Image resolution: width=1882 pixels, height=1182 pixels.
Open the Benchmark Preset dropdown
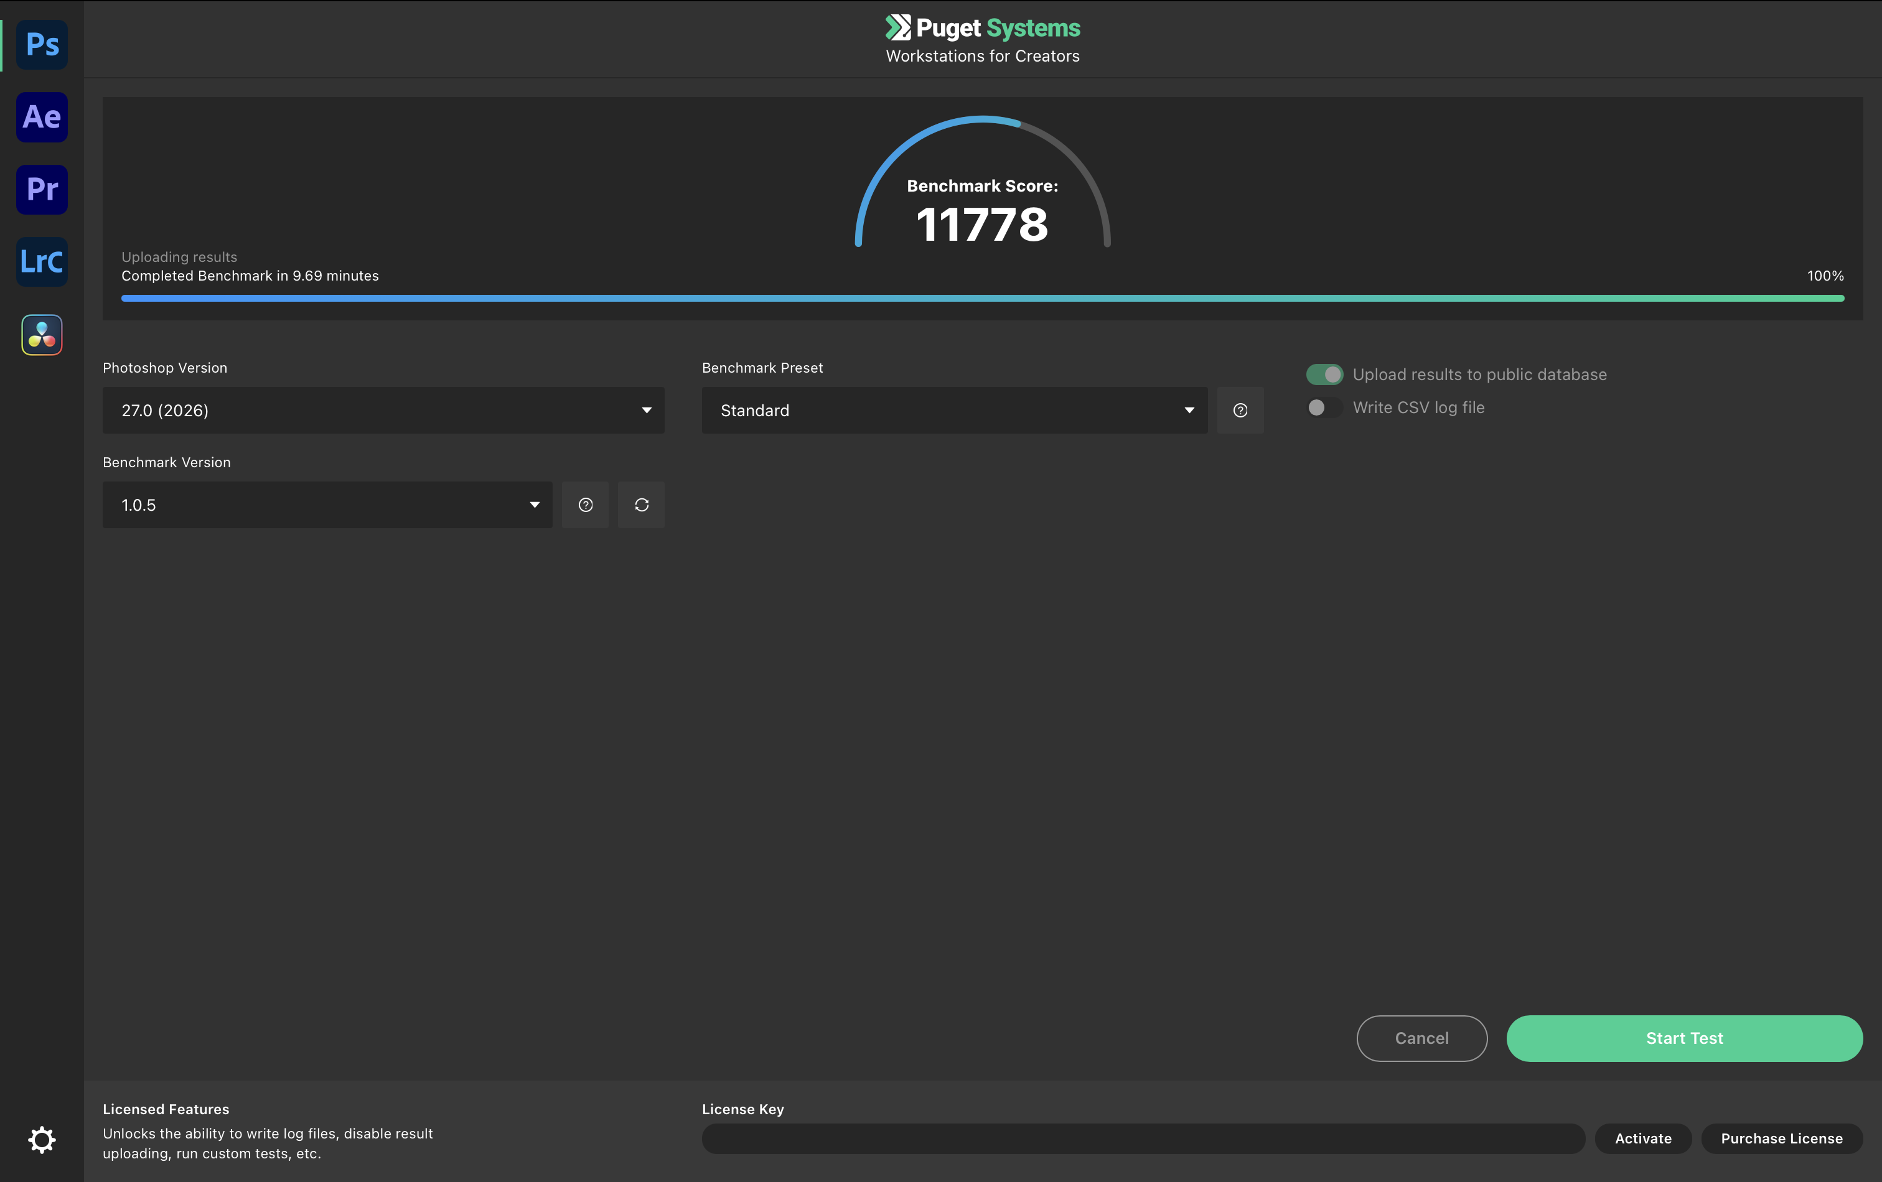(x=953, y=410)
